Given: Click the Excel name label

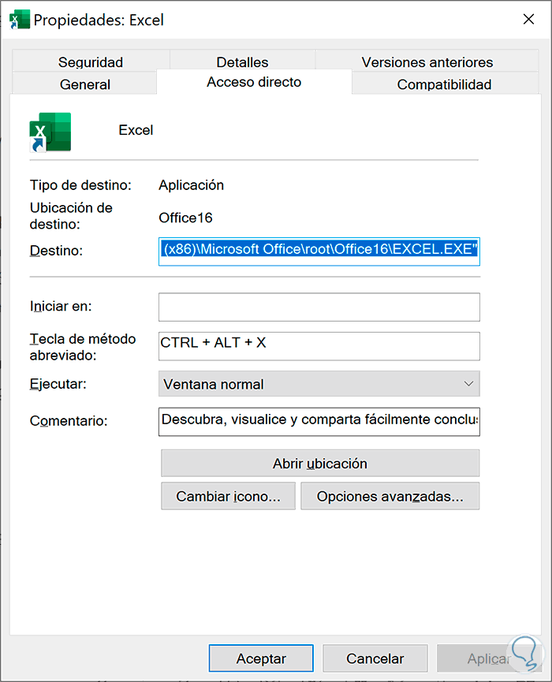Looking at the screenshot, I should pos(136,130).
